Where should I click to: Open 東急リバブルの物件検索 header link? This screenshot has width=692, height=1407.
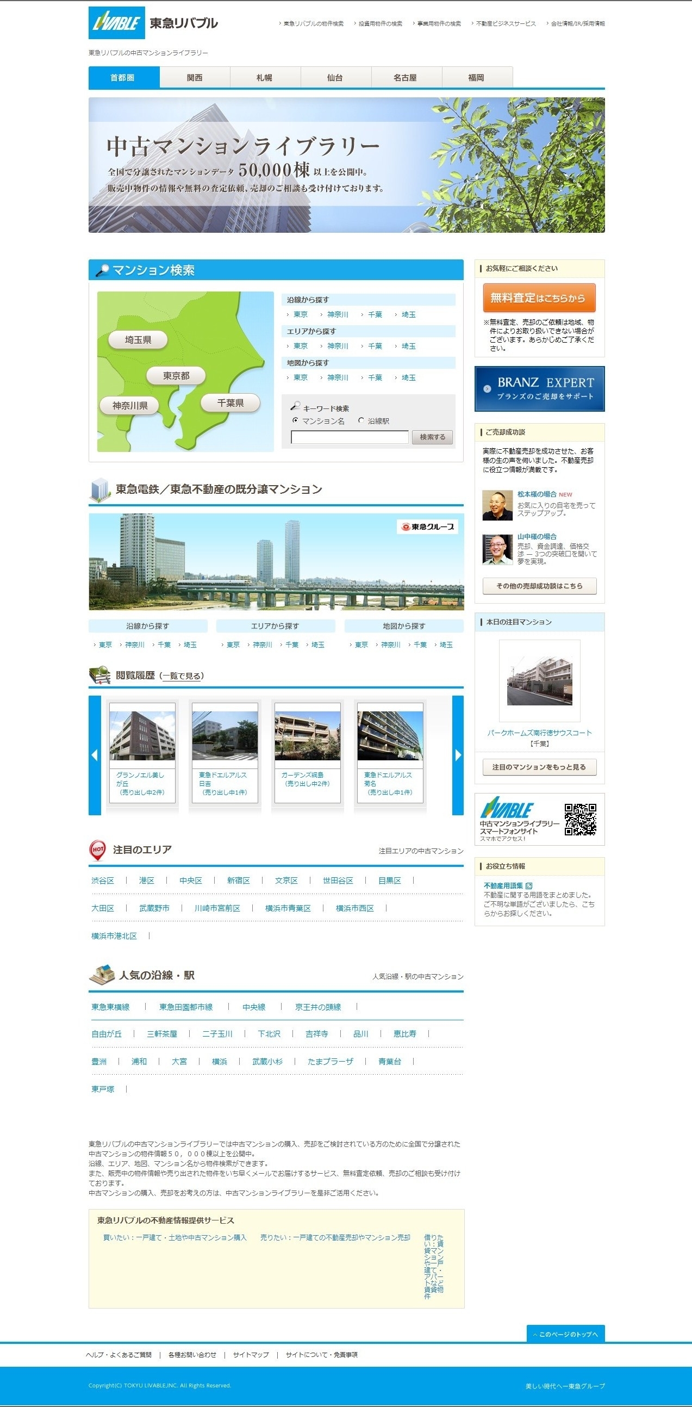(x=313, y=23)
